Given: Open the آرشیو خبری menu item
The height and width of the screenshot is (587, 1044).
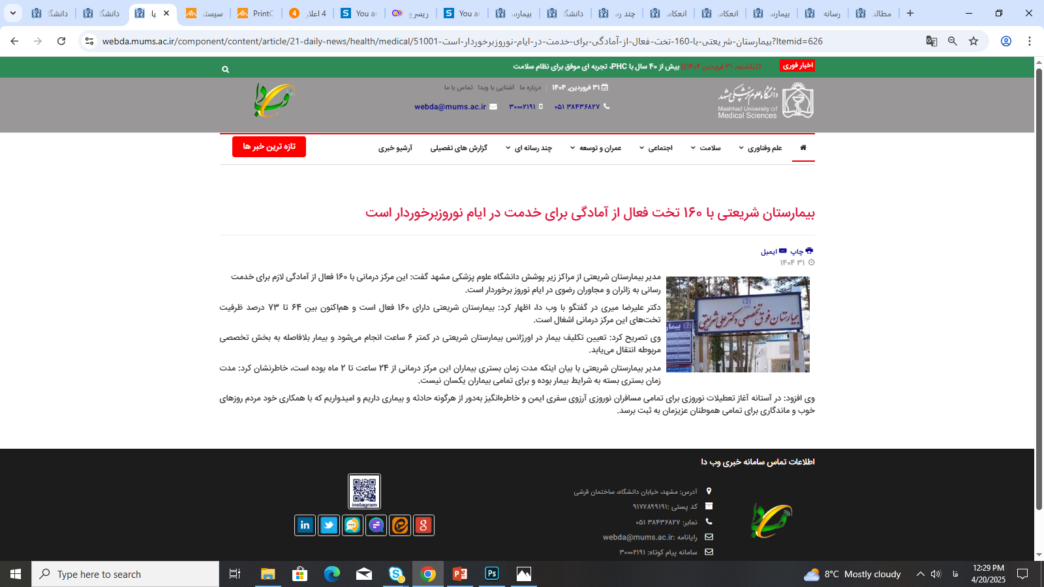Looking at the screenshot, I should [395, 148].
